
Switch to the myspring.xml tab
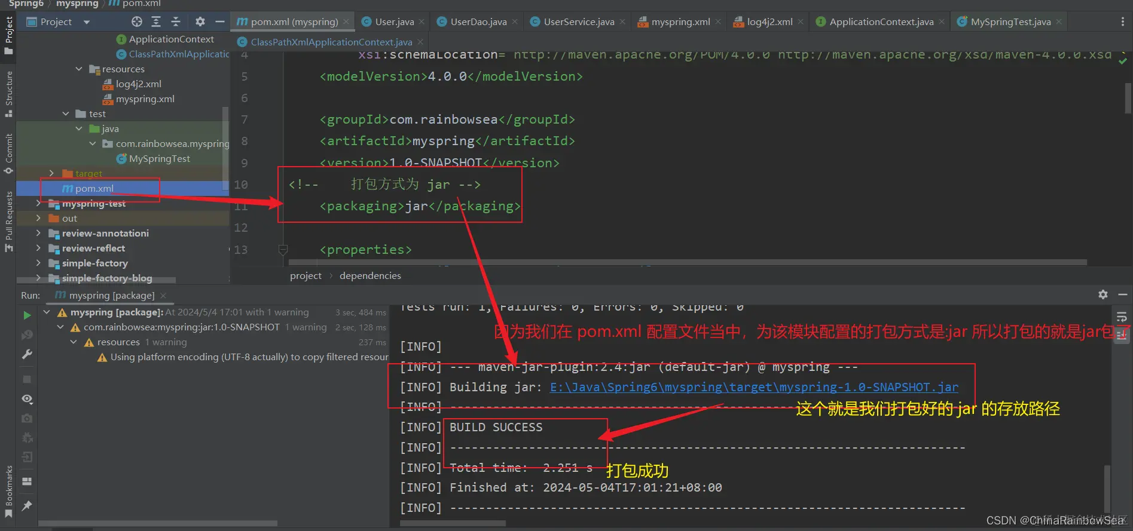point(680,22)
